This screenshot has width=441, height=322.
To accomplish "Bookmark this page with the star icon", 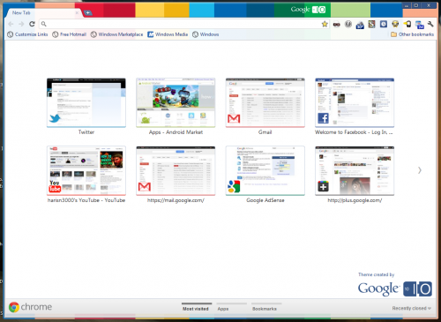I will tap(325, 24).
